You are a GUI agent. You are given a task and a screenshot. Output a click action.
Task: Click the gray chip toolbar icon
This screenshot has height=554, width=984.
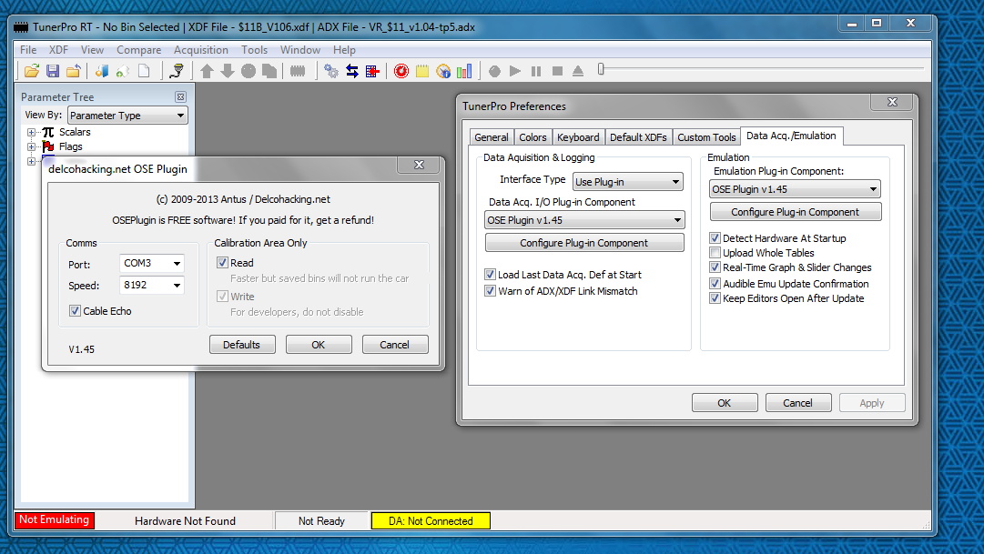tap(298, 71)
